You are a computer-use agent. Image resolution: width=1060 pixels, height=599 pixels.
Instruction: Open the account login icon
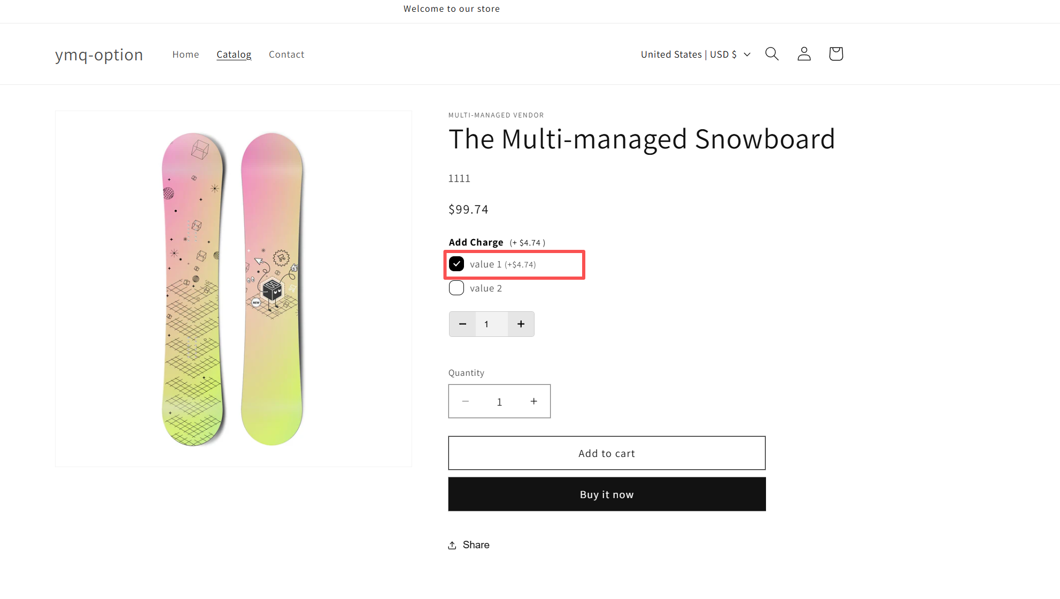point(804,54)
